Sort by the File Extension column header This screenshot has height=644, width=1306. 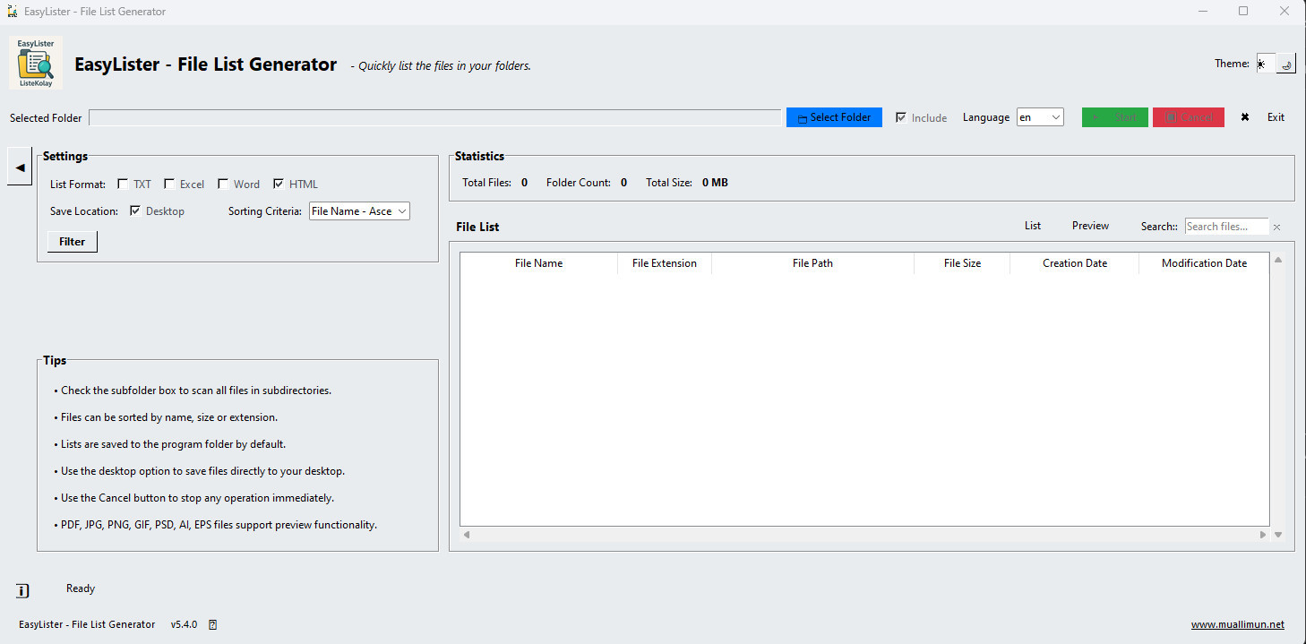click(x=665, y=263)
